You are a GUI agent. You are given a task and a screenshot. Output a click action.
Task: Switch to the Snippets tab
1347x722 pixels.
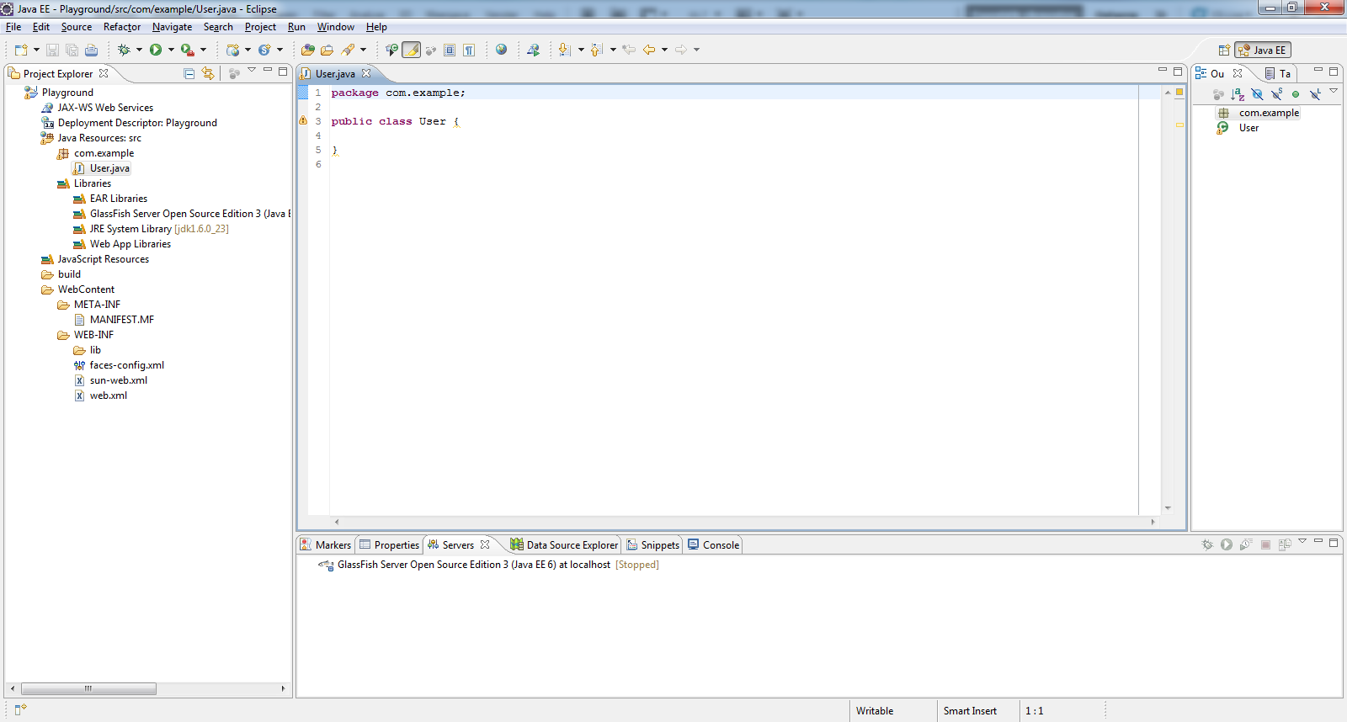coord(652,545)
